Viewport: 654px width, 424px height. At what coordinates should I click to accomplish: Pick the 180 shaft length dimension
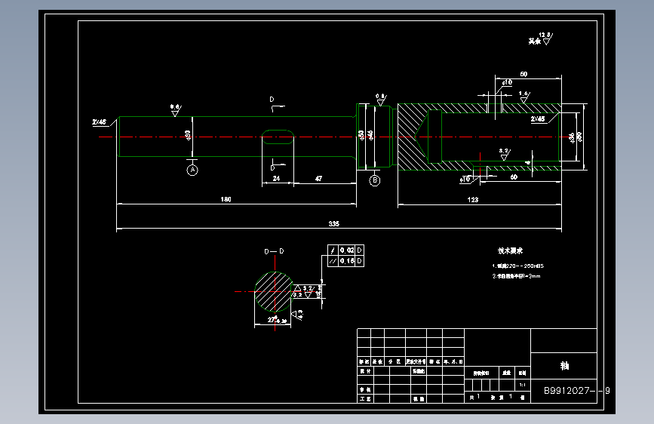(x=226, y=199)
